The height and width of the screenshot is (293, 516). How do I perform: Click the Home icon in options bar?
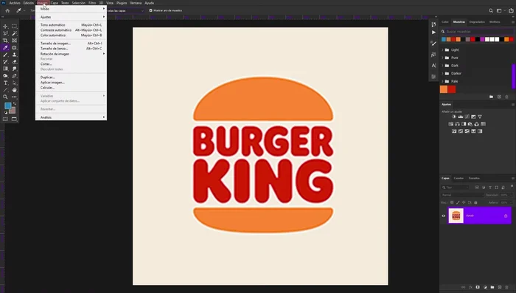[x=7, y=10]
